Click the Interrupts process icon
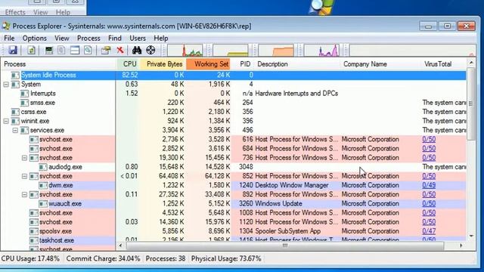The width and height of the screenshot is (484, 272). tap(24, 94)
